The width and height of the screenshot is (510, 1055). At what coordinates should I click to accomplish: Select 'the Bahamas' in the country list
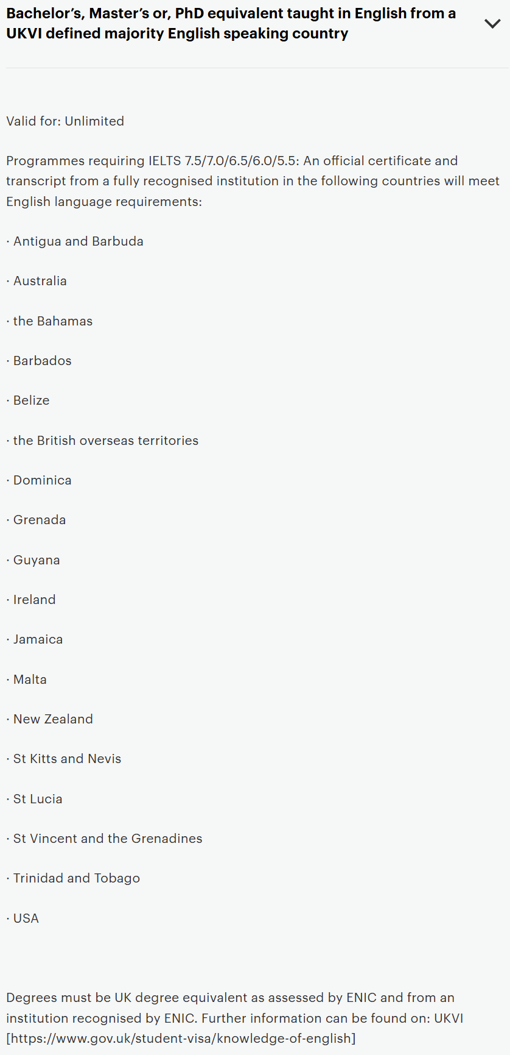pyautogui.click(x=53, y=321)
